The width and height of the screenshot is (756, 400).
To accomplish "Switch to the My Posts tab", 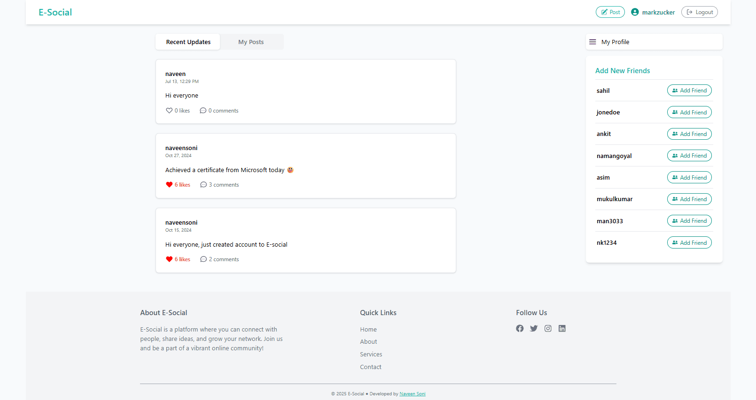I will pyautogui.click(x=251, y=42).
